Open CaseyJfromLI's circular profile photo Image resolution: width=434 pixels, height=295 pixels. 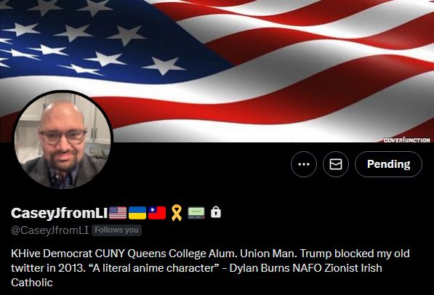63,140
